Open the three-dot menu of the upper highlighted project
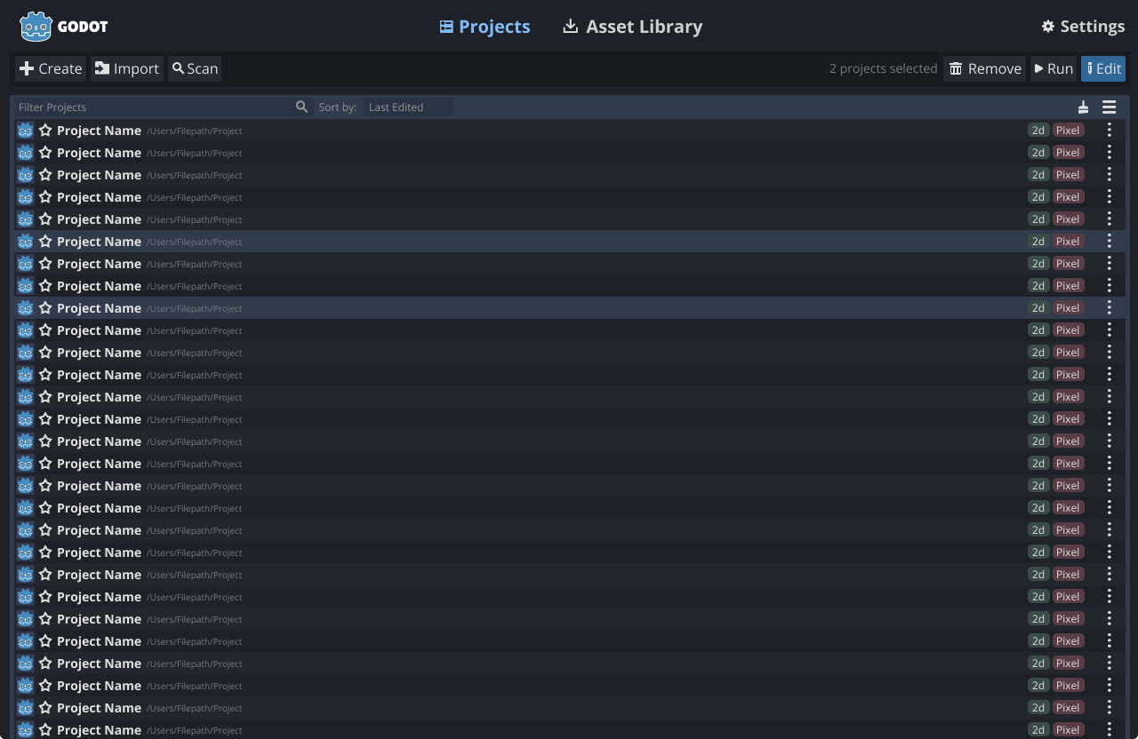The height and width of the screenshot is (739, 1138). (1109, 241)
